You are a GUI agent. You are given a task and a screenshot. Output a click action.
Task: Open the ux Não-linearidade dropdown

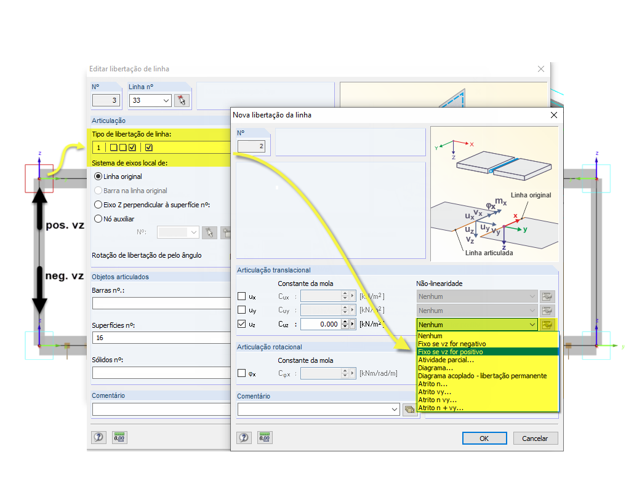click(x=532, y=296)
